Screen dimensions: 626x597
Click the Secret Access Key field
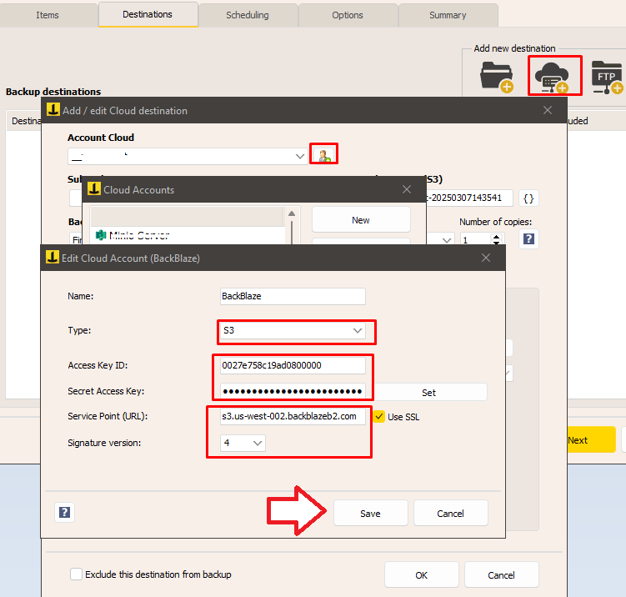click(x=293, y=391)
